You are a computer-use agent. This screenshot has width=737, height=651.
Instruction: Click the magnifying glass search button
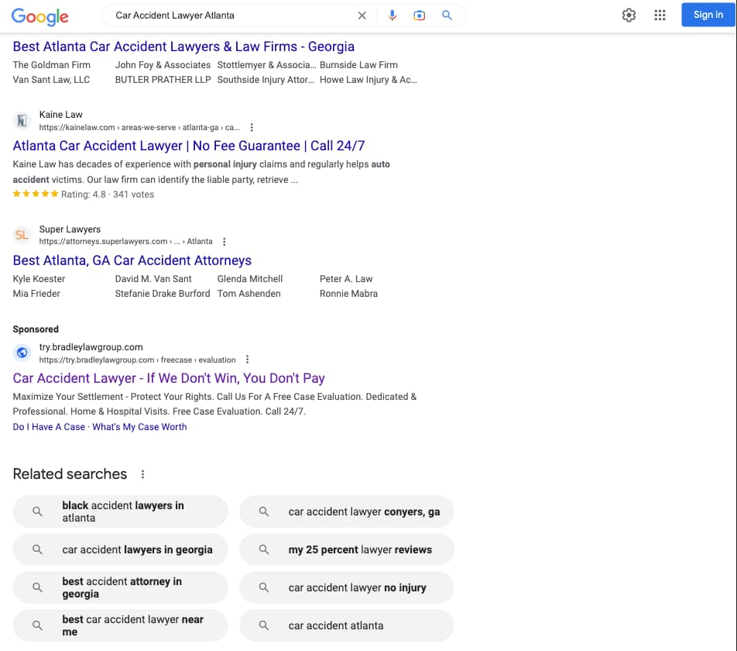coord(447,15)
